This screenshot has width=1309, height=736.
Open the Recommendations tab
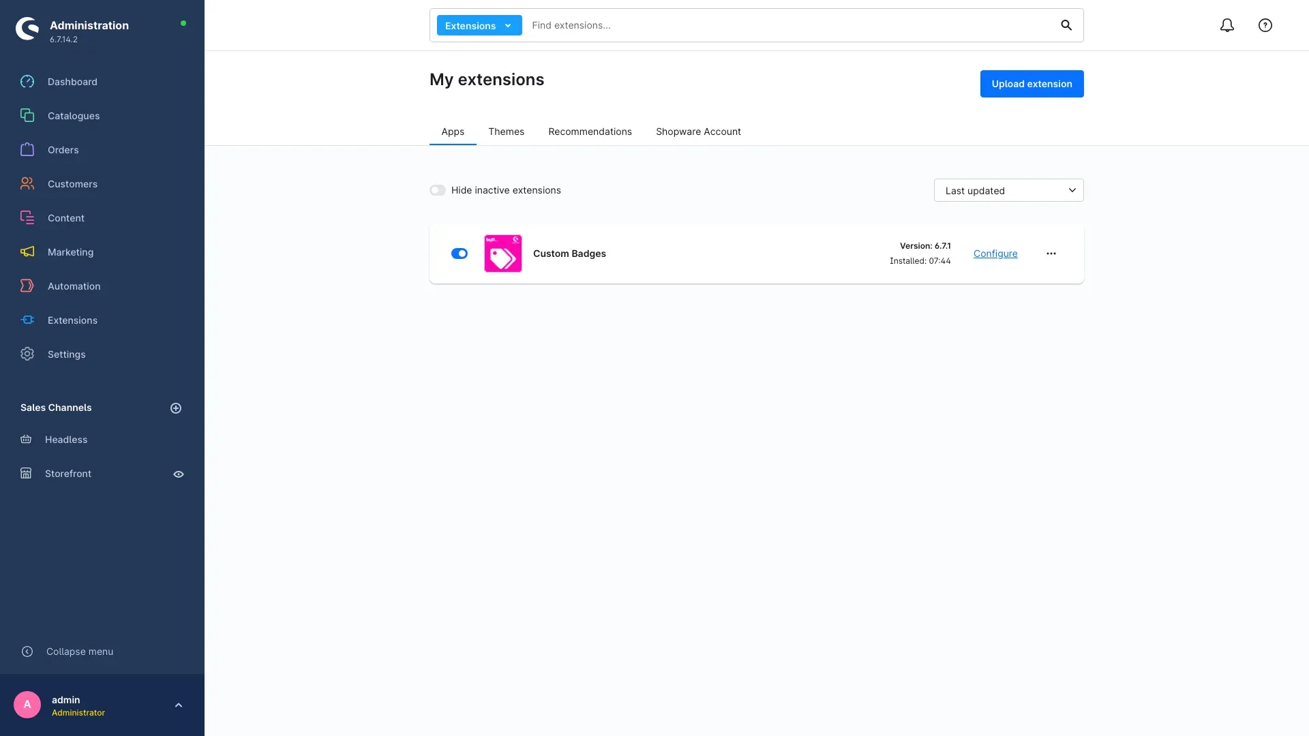coord(590,132)
